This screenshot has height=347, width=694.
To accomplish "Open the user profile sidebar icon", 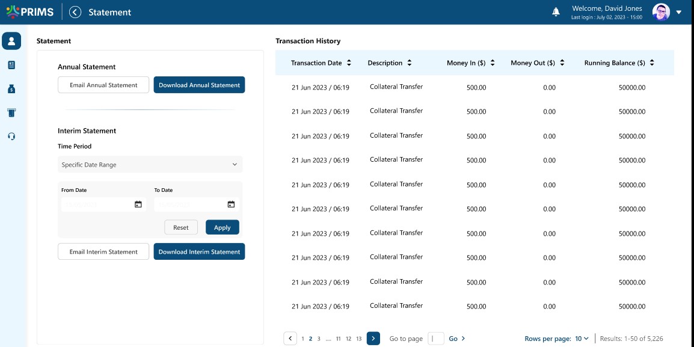I will 11,41.
